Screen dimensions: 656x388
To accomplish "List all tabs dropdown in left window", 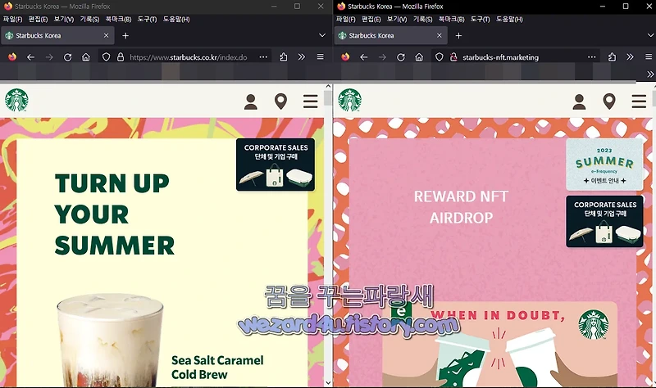I will coord(322,35).
